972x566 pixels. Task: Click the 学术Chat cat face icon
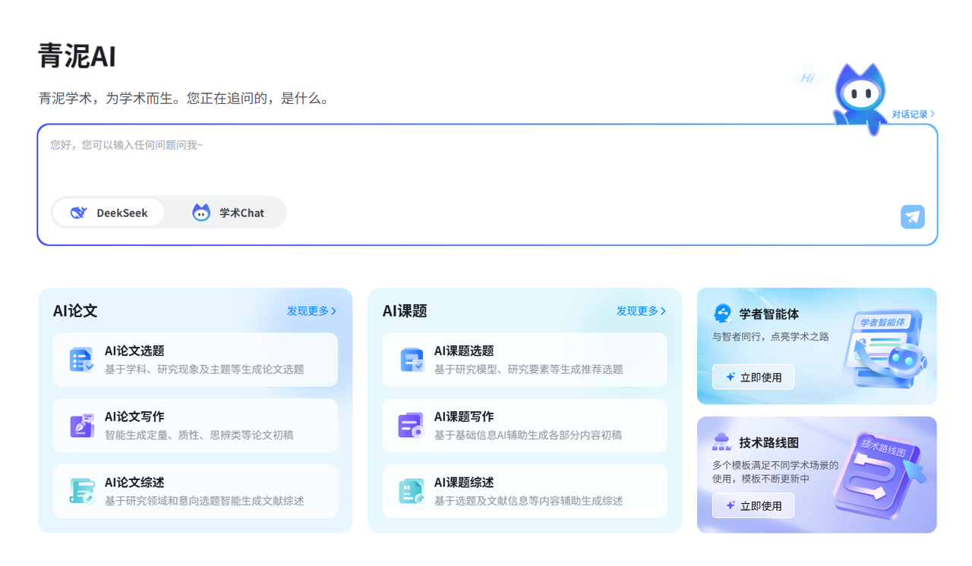click(201, 212)
